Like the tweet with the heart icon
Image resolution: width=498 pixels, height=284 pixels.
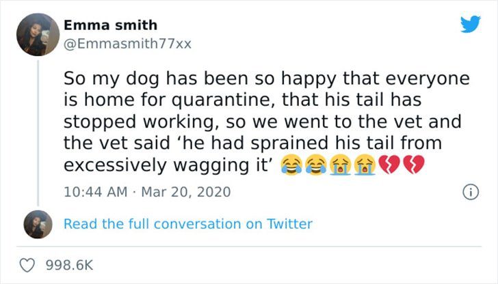tap(27, 265)
